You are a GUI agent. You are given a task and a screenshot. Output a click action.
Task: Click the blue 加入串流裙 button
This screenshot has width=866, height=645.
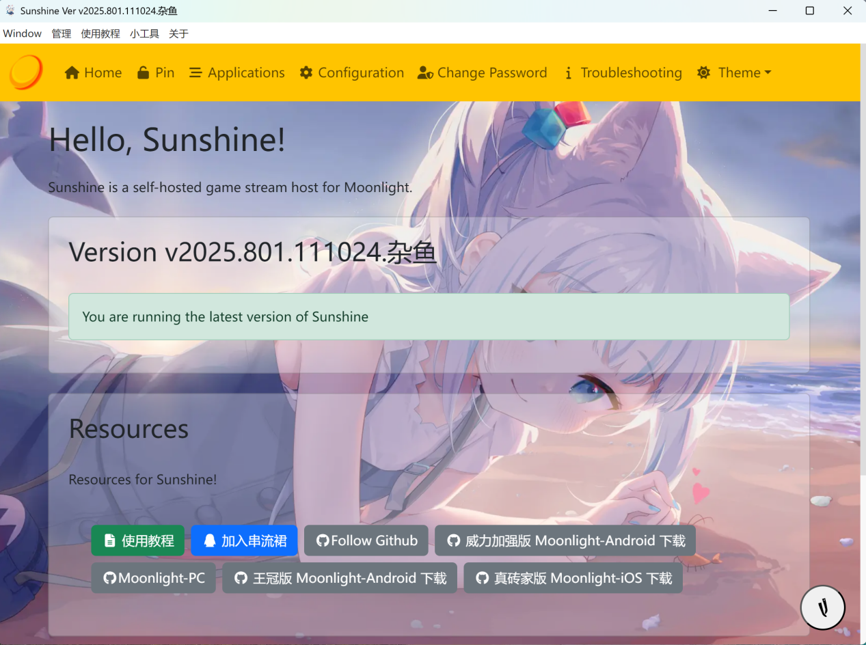(x=245, y=540)
